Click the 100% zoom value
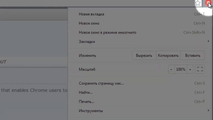This screenshot has width=213, height=120. coord(181,69)
